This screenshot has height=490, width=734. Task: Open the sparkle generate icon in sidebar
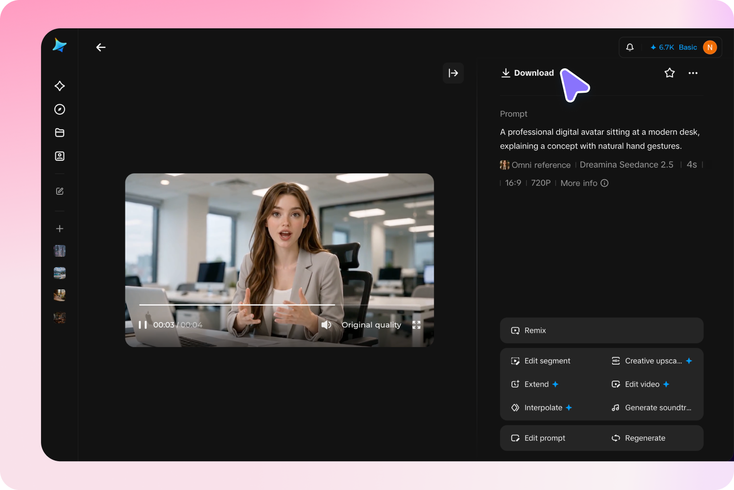click(60, 86)
